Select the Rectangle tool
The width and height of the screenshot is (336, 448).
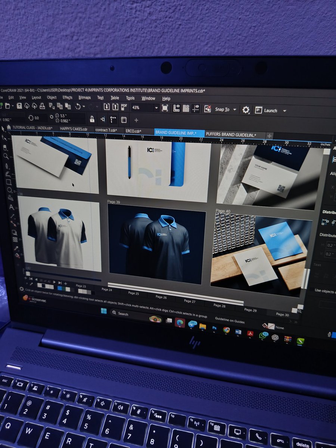9,182
